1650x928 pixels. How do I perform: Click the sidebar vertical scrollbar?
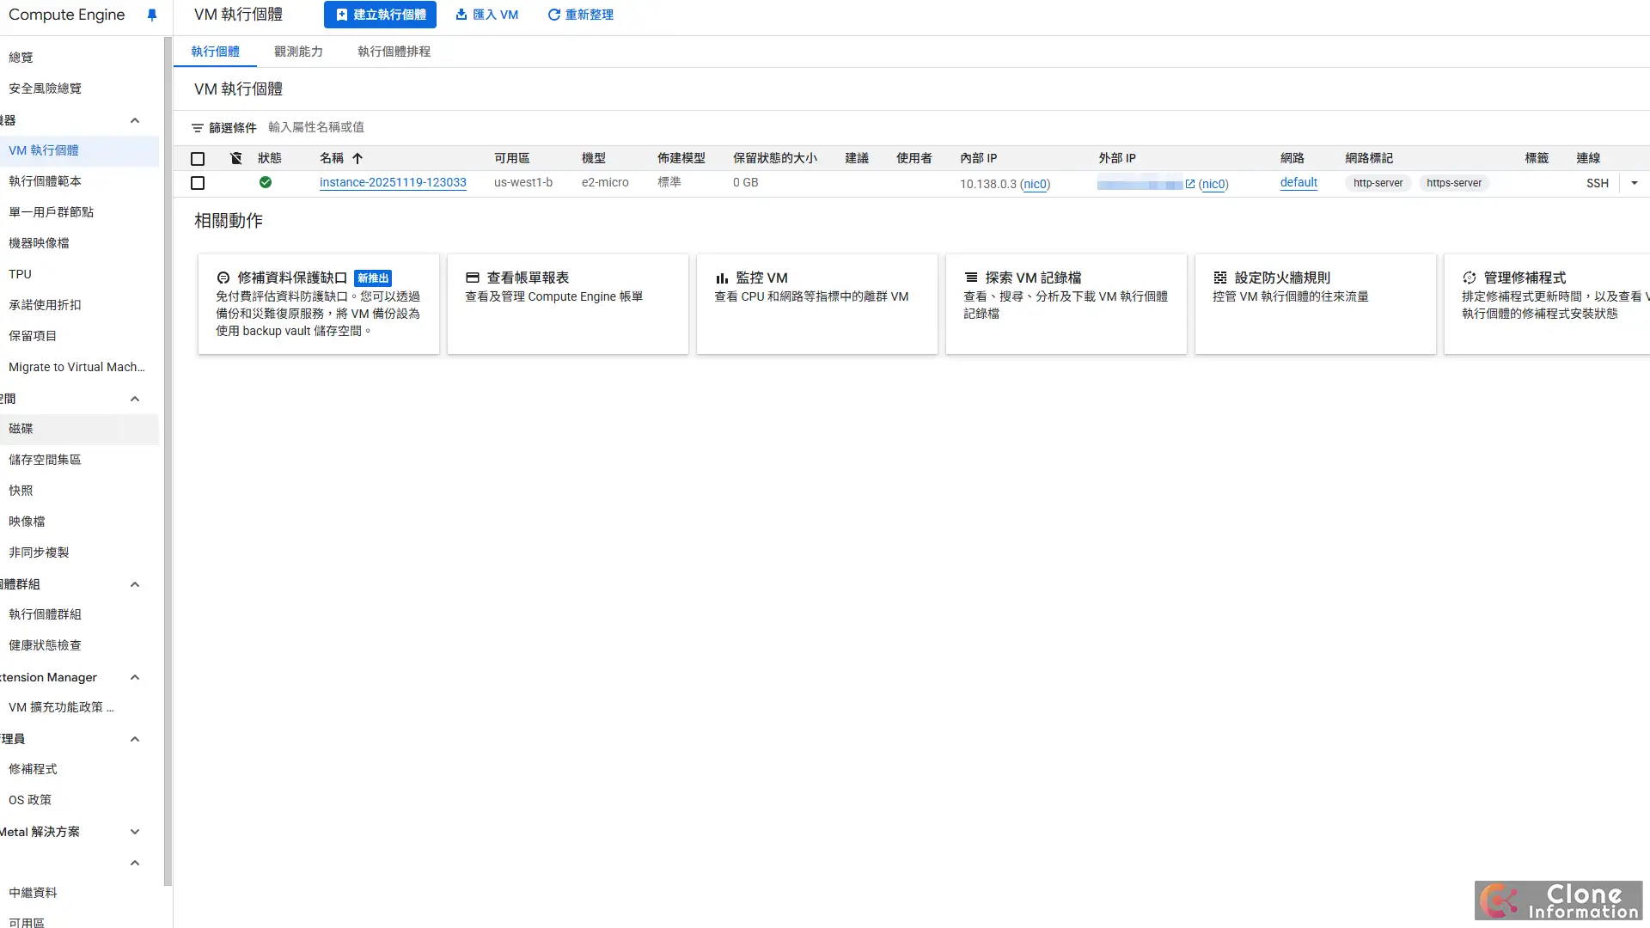(168, 461)
